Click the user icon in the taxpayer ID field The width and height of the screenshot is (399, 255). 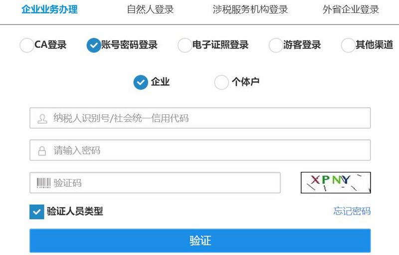(x=42, y=119)
